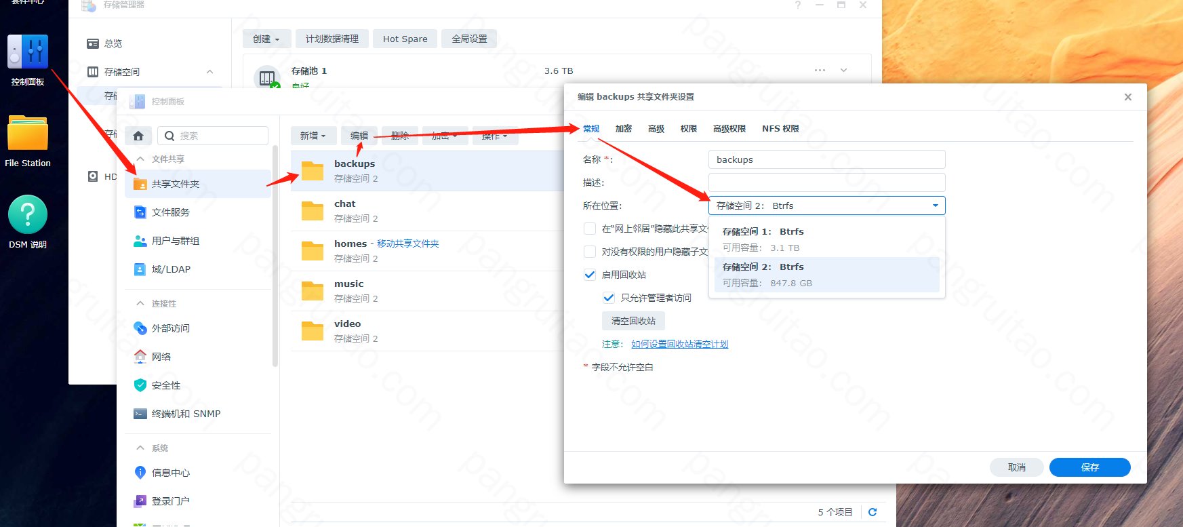This screenshot has height=527, width=1183.
Task: Click the 共享文件夹 folder icon
Action: [140, 184]
